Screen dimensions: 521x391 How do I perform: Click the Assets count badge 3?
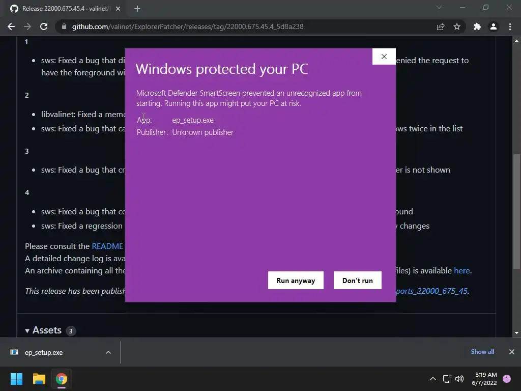tap(71, 331)
